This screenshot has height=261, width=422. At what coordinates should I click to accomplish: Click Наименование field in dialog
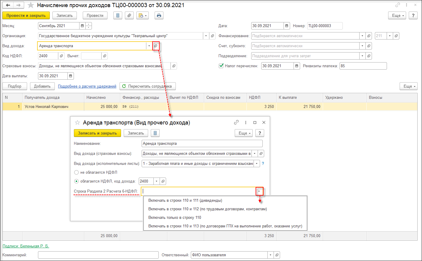point(202,144)
